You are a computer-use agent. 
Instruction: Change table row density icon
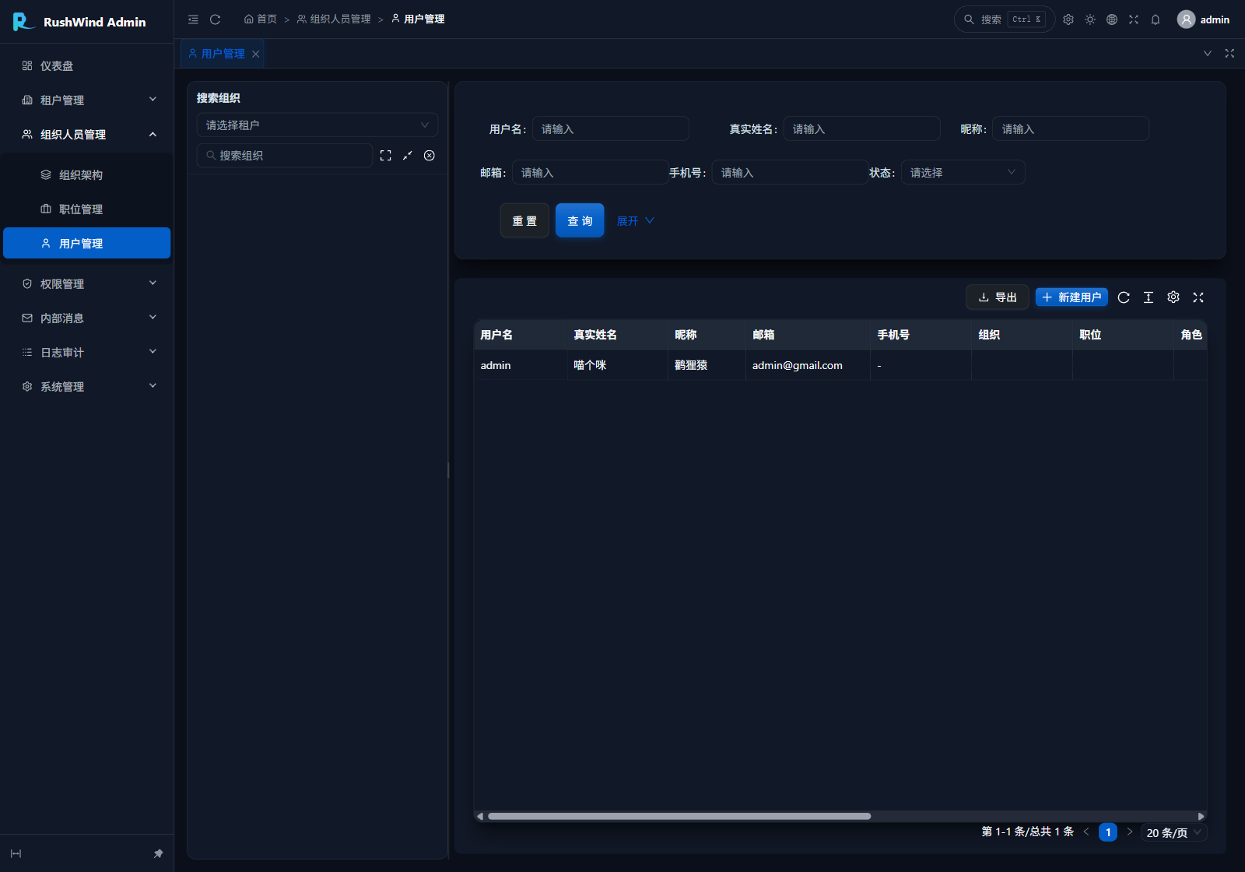coord(1149,297)
